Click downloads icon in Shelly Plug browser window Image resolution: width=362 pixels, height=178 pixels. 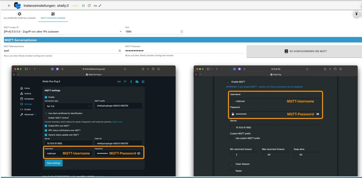(341, 69)
